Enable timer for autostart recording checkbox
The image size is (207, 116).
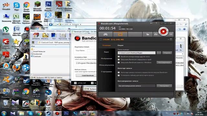119,75
